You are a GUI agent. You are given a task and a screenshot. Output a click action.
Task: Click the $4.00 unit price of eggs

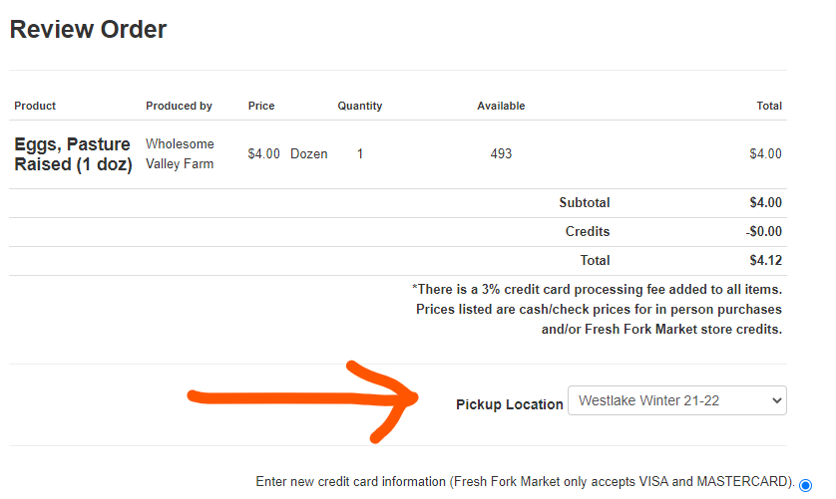click(x=263, y=154)
